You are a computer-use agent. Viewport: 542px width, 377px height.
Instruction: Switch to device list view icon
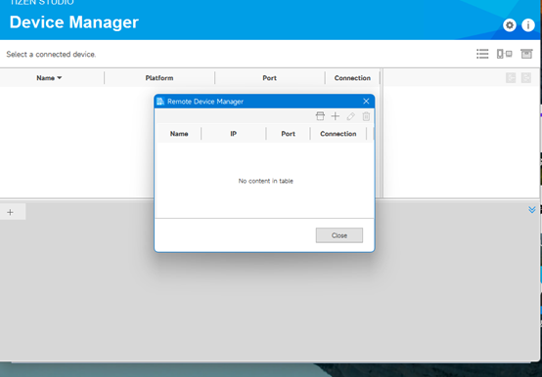482,54
